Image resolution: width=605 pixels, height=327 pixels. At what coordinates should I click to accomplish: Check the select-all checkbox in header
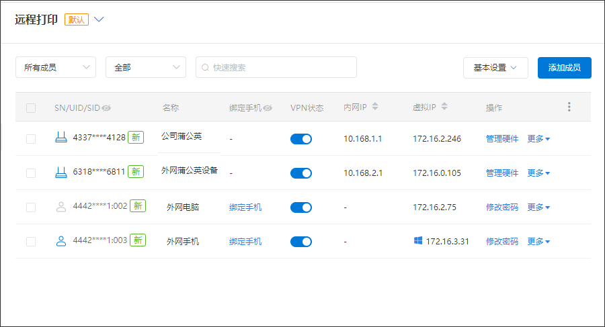point(31,108)
